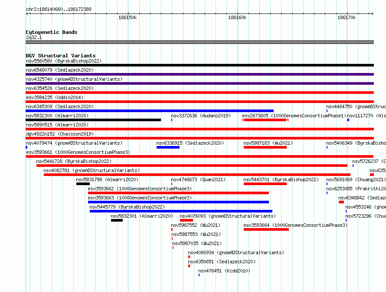386x292 pixels.
Task: Select the red esv3593664 variant bar
Action: pos(266,229)
